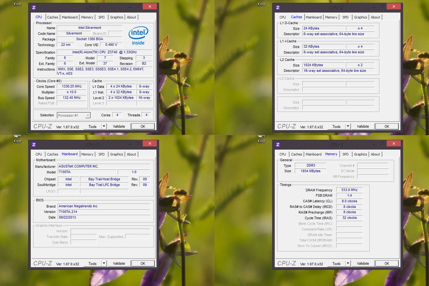
Task: Open Memory tab in the Caches window
Action: coord(331,17)
